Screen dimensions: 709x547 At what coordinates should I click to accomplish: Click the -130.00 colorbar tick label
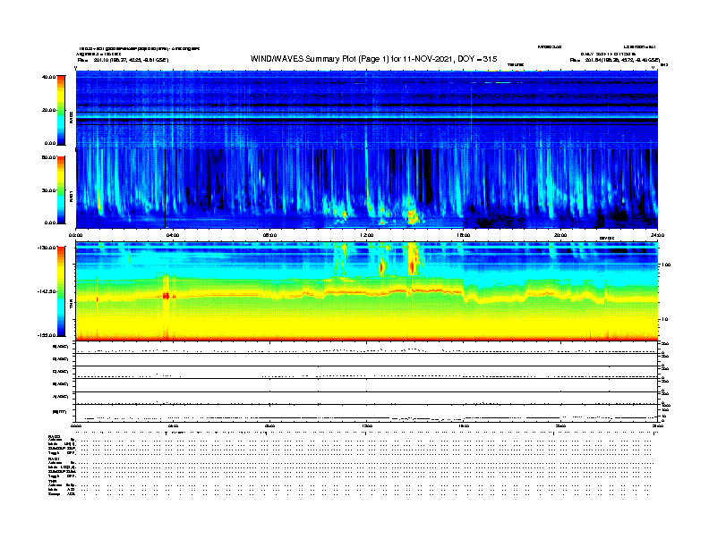pyautogui.click(x=47, y=248)
